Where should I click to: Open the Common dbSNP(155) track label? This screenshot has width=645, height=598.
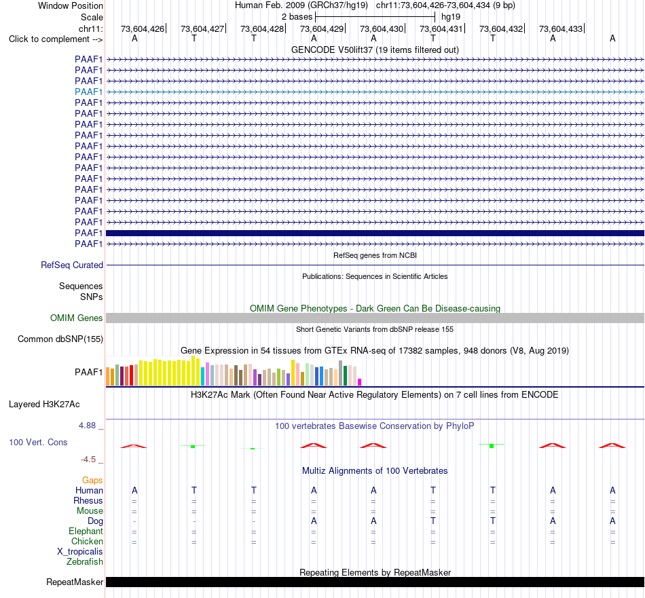[x=60, y=339]
